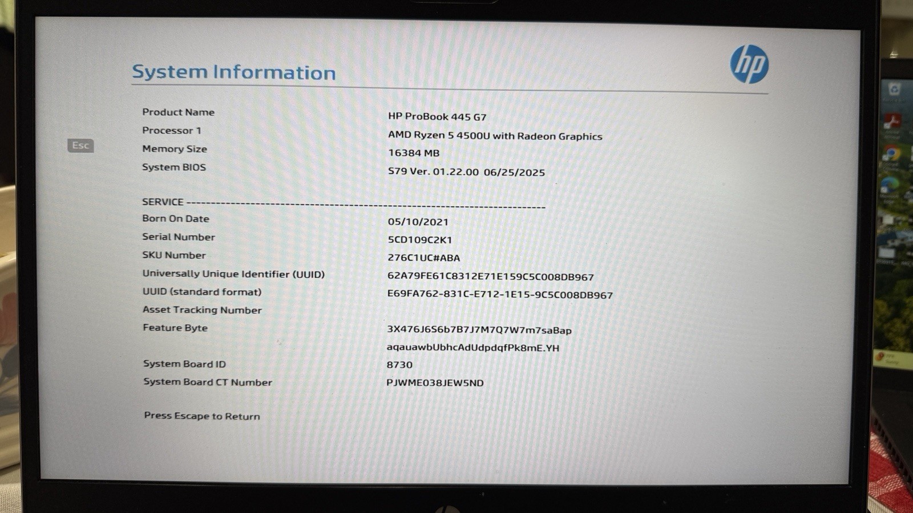
Task: Select the serial 5CD109C2K1
Action: pyautogui.click(x=420, y=240)
